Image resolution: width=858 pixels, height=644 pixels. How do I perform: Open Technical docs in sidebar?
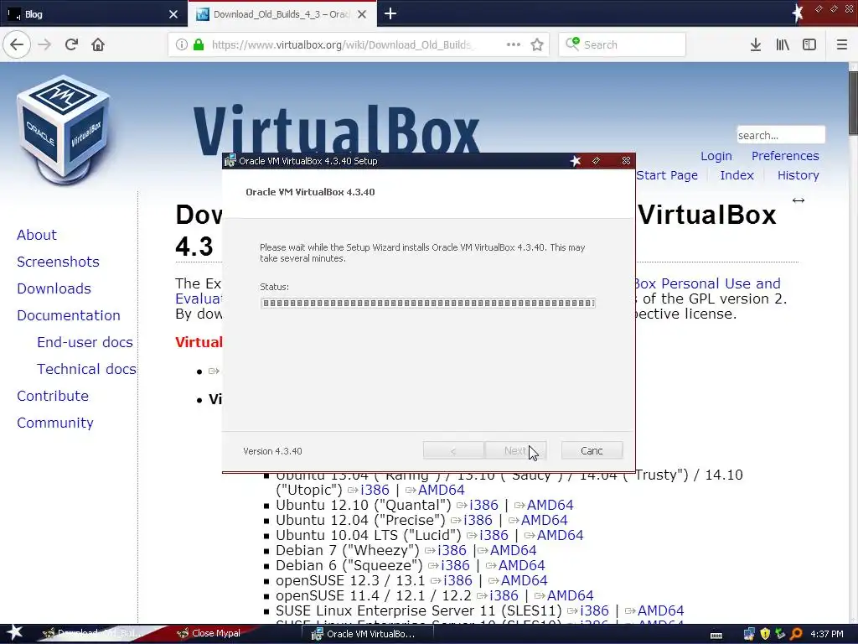click(86, 369)
